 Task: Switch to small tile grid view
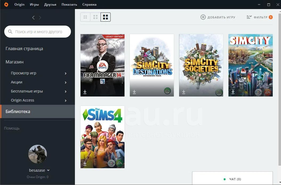pos(85,17)
